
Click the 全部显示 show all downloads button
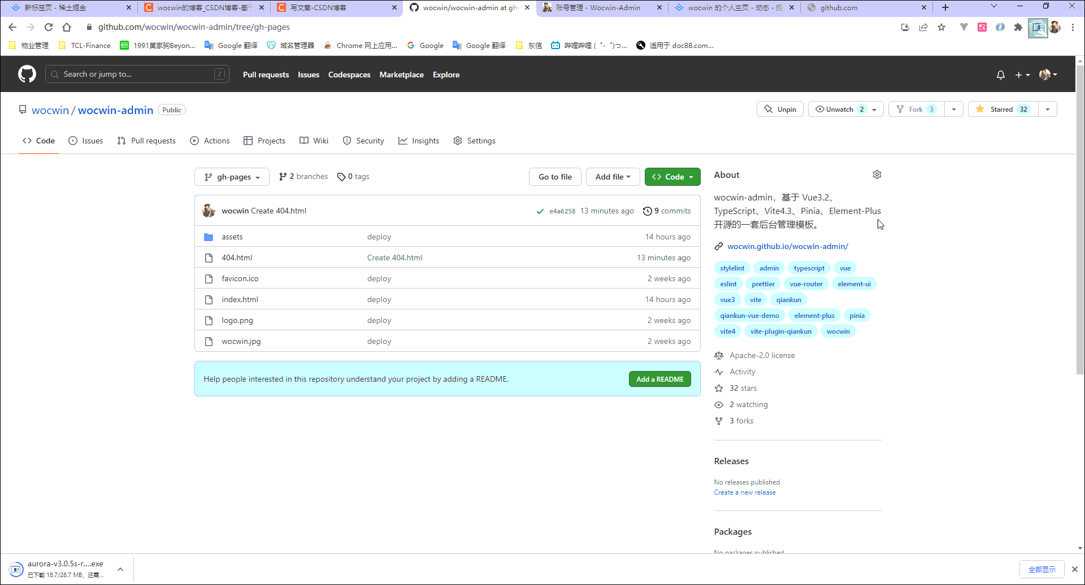pyautogui.click(x=1042, y=569)
